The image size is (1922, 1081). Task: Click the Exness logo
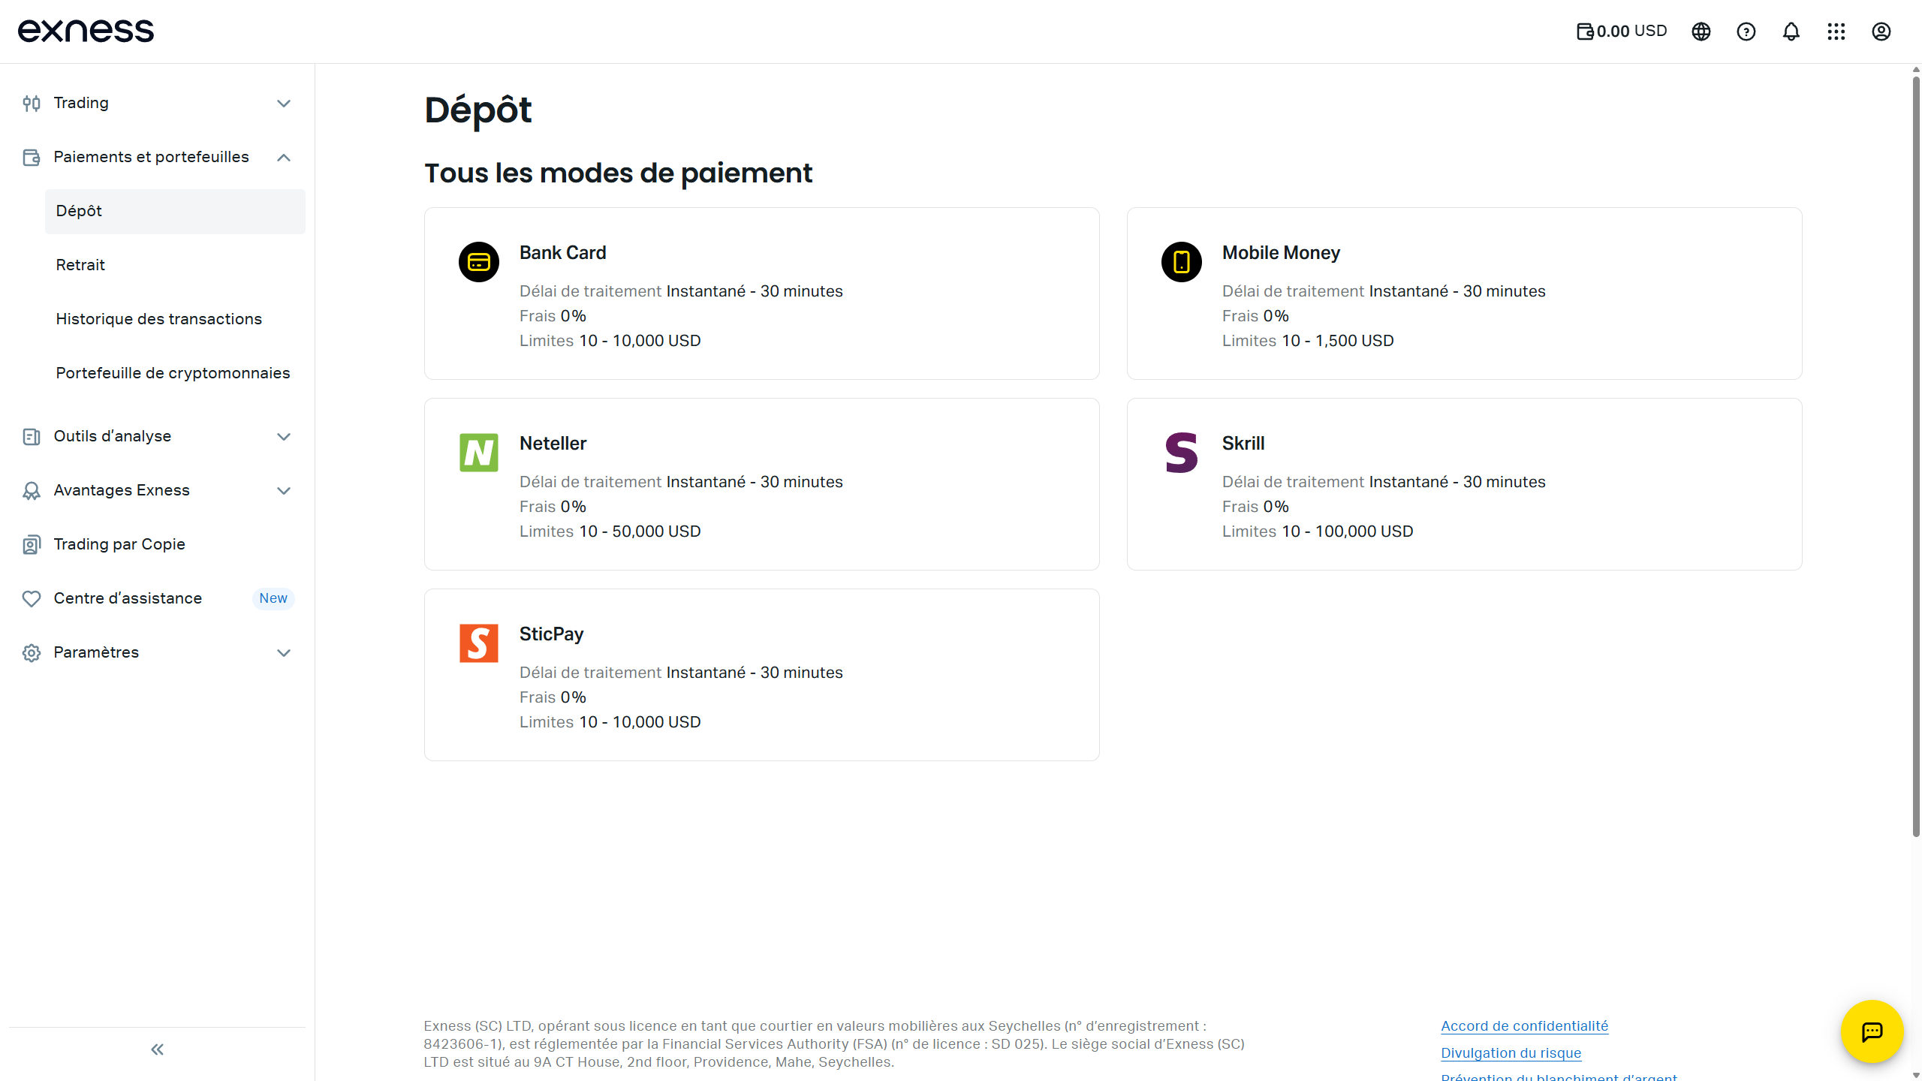click(x=86, y=31)
